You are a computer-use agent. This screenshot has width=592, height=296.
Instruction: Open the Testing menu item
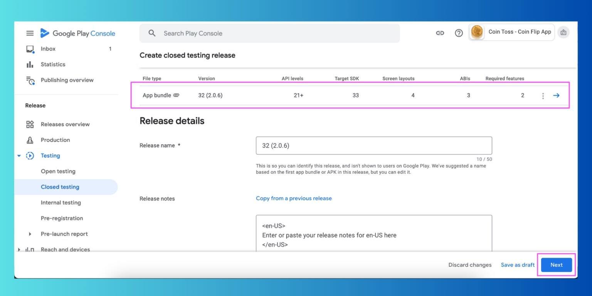(50, 156)
